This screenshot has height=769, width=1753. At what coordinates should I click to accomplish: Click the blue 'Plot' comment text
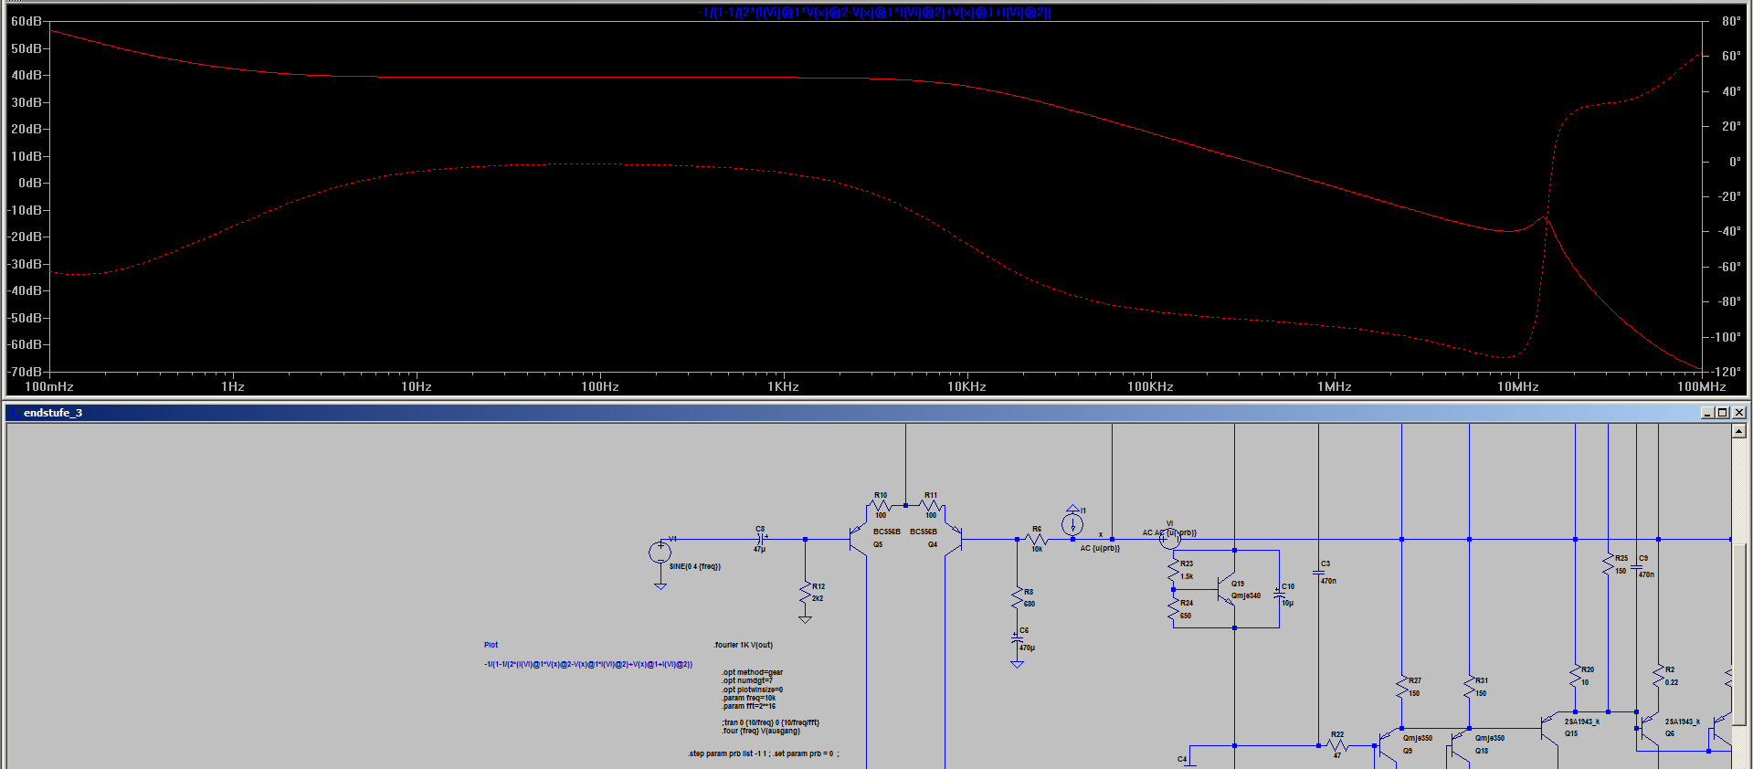491,645
